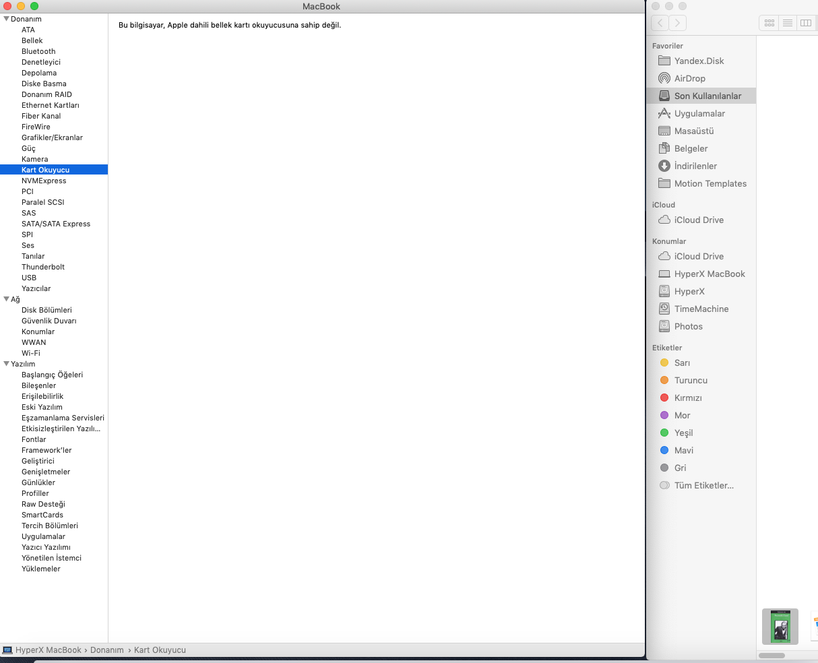This screenshot has width=818, height=663.
Task: Click Donanım in the path bar
Action: [107, 650]
